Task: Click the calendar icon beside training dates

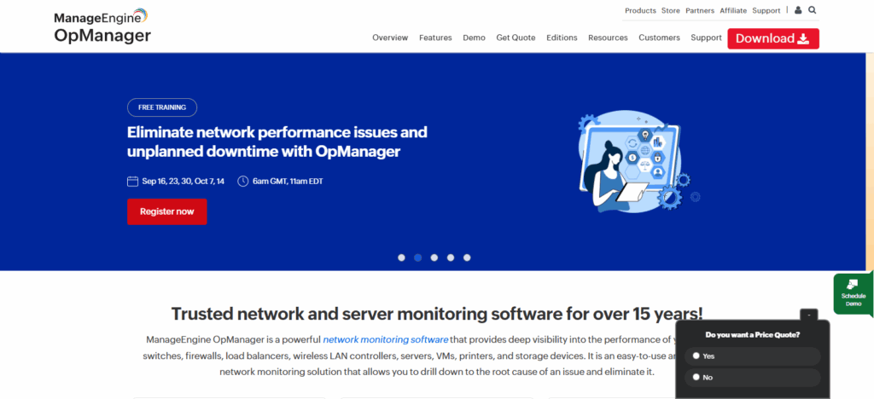Action: tap(132, 182)
